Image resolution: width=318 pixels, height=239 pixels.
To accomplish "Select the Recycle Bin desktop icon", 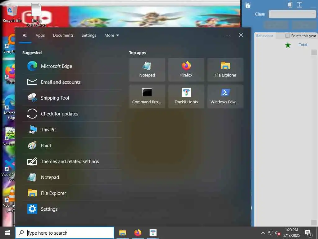I will [x=12, y=13].
